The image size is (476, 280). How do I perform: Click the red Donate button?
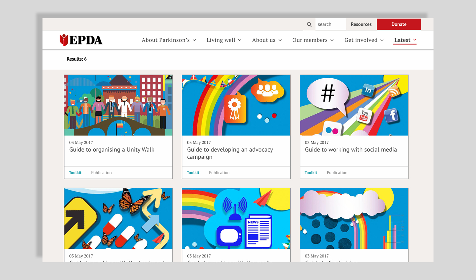[x=399, y=24]
